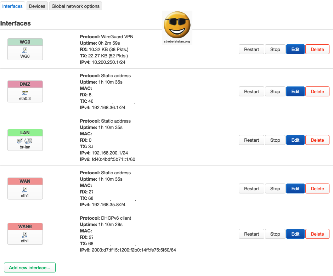Click the green LAN zone label
The width and height of the screenshot is (333, 276).
(25, 133)
